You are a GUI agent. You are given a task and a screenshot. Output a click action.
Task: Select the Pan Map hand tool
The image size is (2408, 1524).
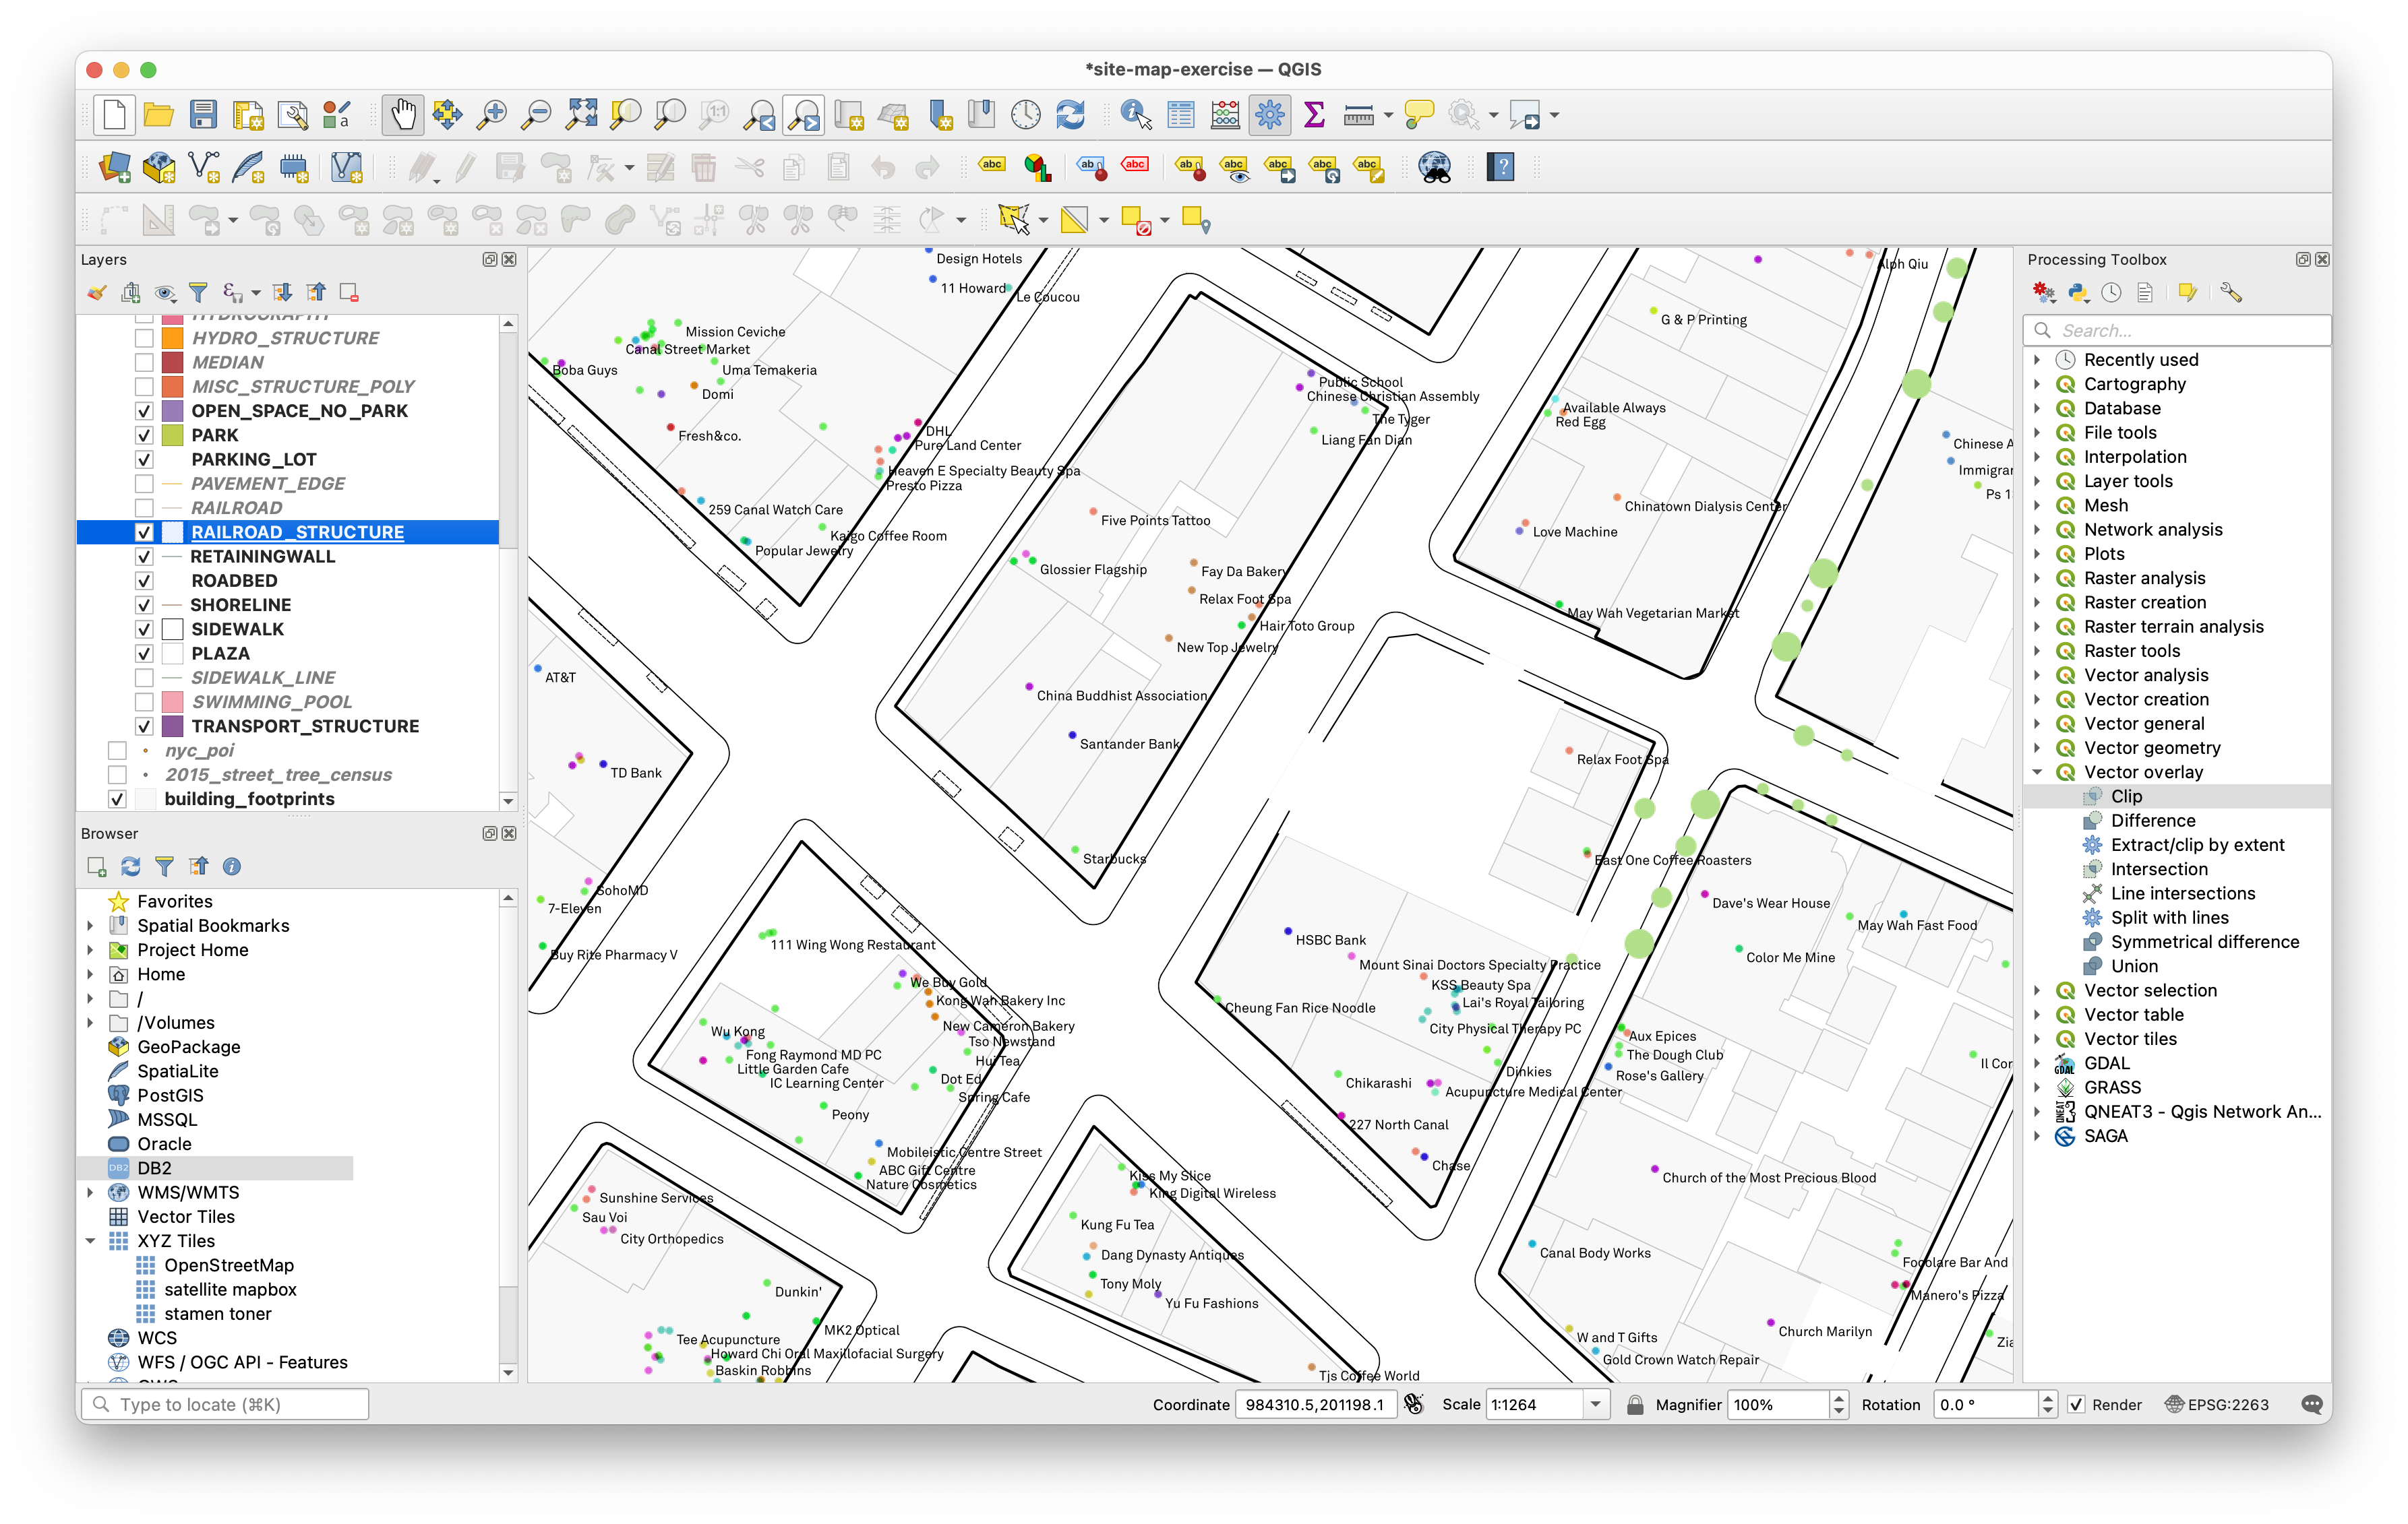pyautogui.click(x=403, y=115)
